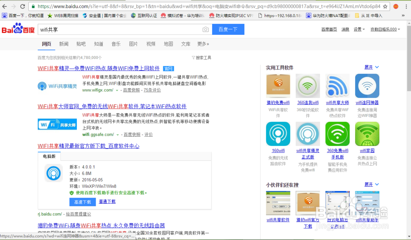Click the 360免费wifi手机版 app icon
The width and height of the screenshot is (411, 240).
(x=337, y=134)
